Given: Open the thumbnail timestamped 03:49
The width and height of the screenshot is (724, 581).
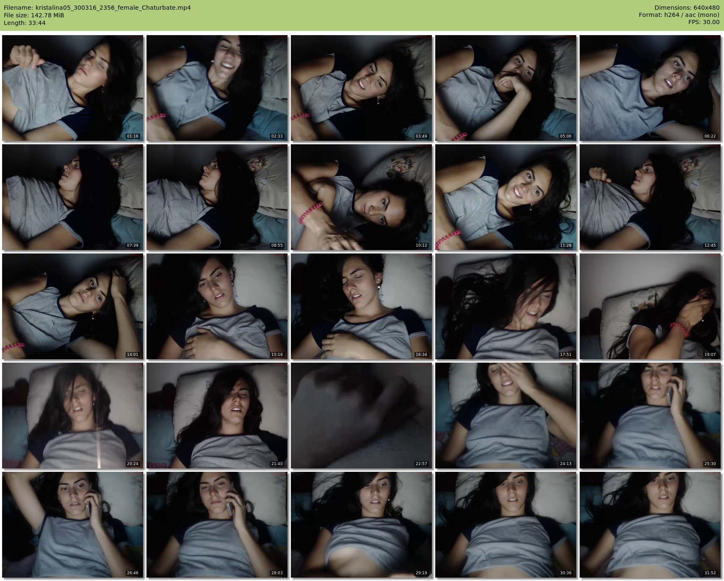Looking at the screenshot, I should 362,88.
